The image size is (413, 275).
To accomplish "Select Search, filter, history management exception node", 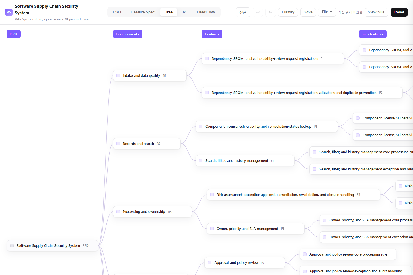I will [361, 169].
